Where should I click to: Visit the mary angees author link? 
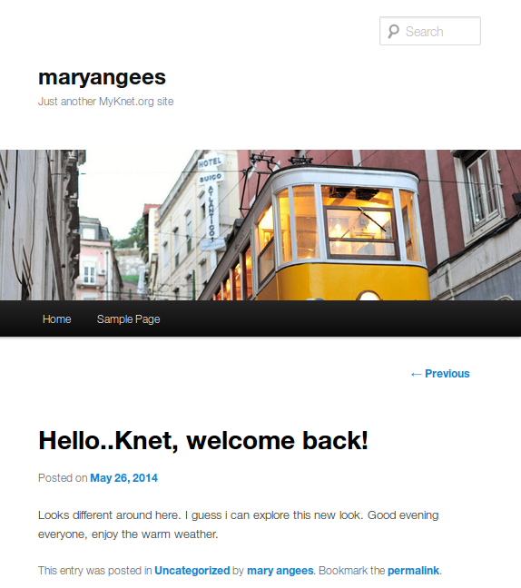pyautogui.click(x=280, y=571)
